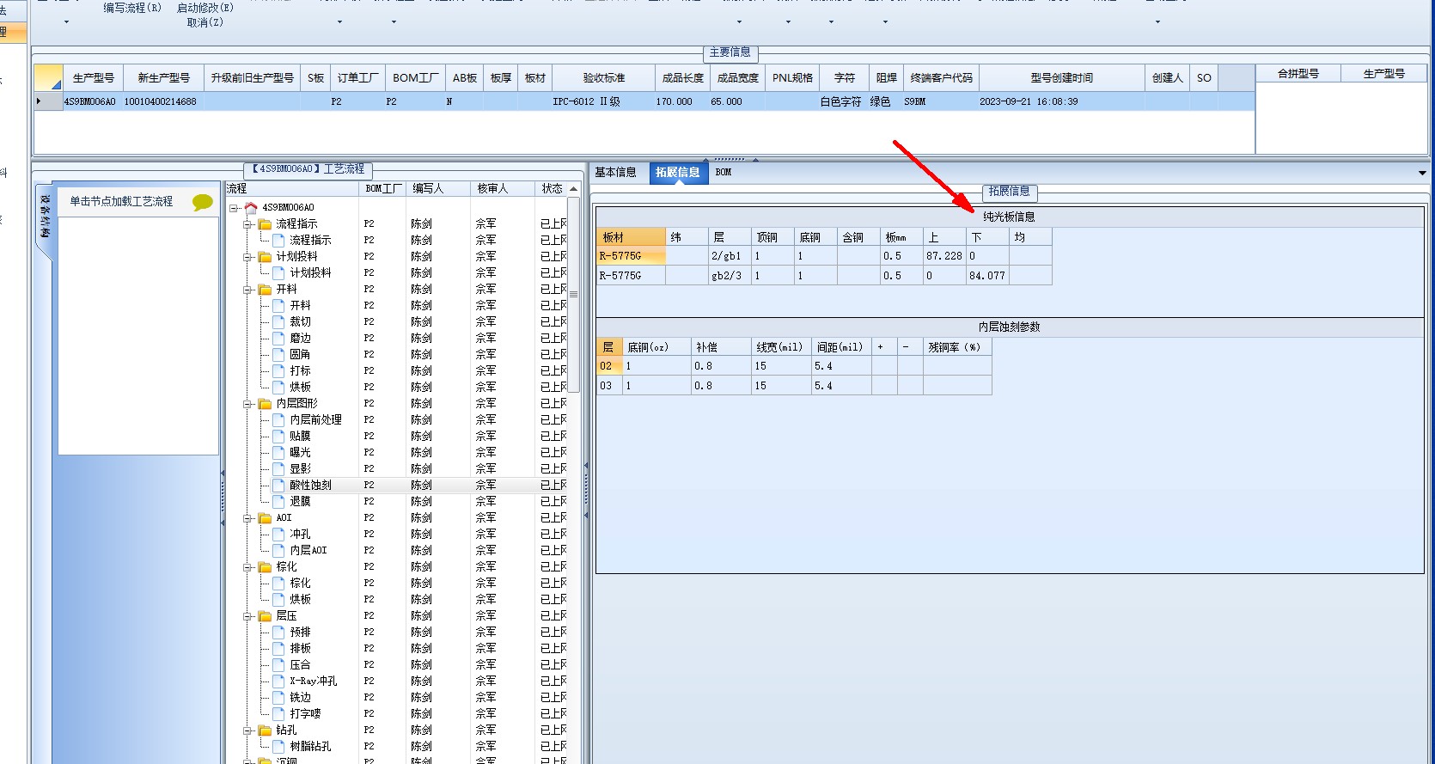
Task: Click the document icon next to 打标
Action: coord(278,370)
